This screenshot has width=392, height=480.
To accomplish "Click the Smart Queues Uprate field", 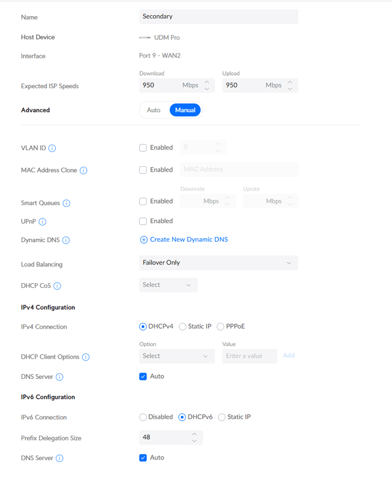I will [x=270, y=202].
